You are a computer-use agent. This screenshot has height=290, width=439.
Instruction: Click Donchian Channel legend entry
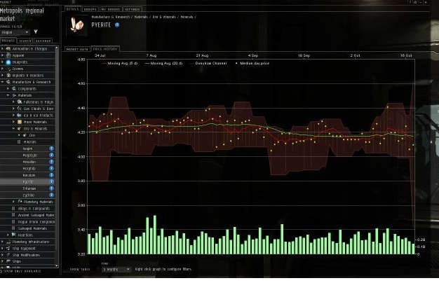pos(208,64)
